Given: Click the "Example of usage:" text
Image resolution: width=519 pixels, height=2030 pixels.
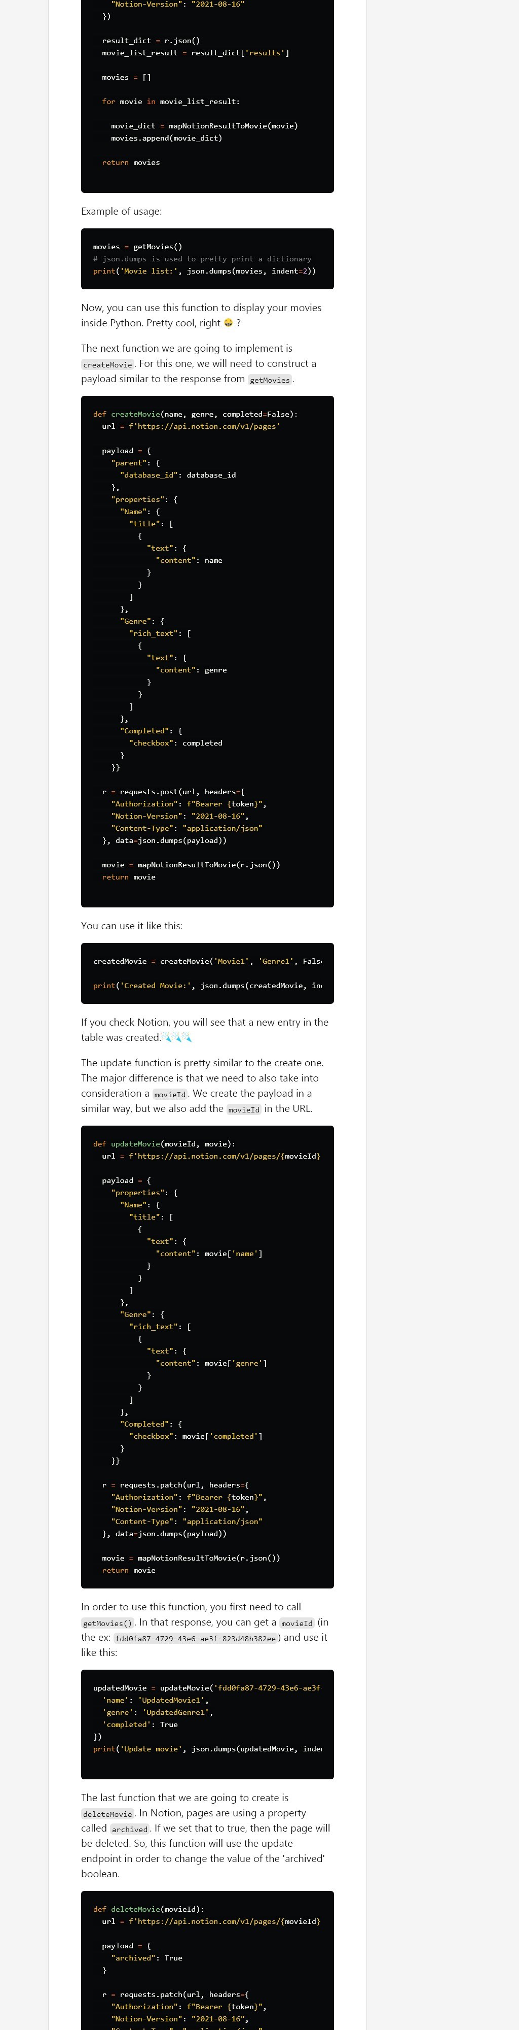Looking at the screenshot, I should click(x=121, y=211).
